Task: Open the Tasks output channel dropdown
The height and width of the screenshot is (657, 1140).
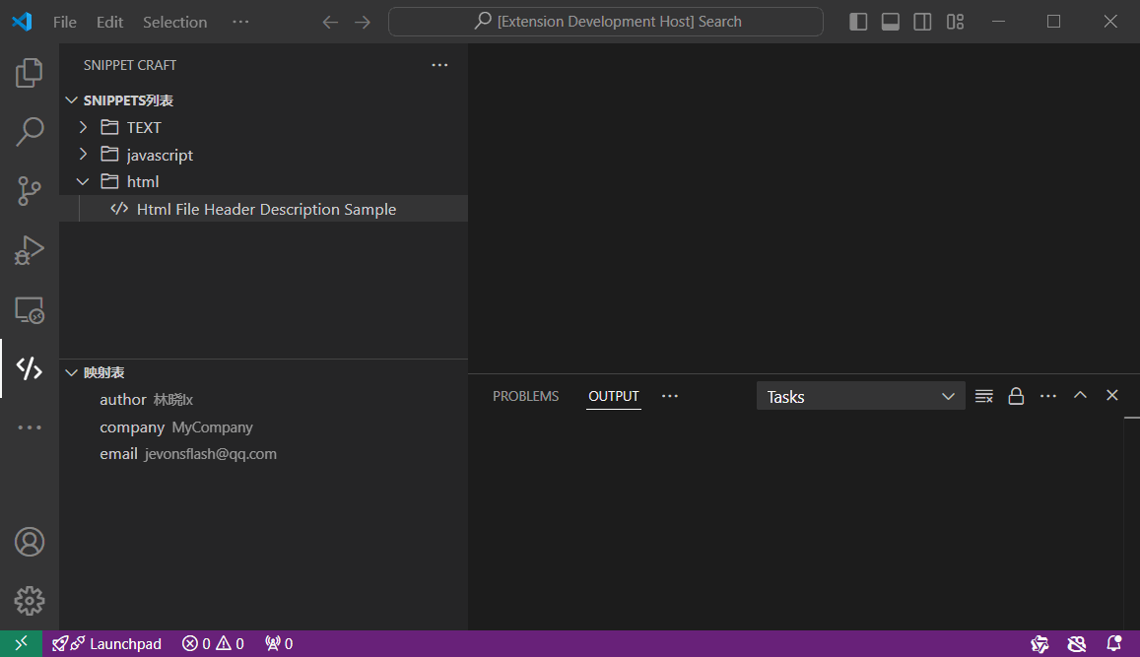Action: 860,396
